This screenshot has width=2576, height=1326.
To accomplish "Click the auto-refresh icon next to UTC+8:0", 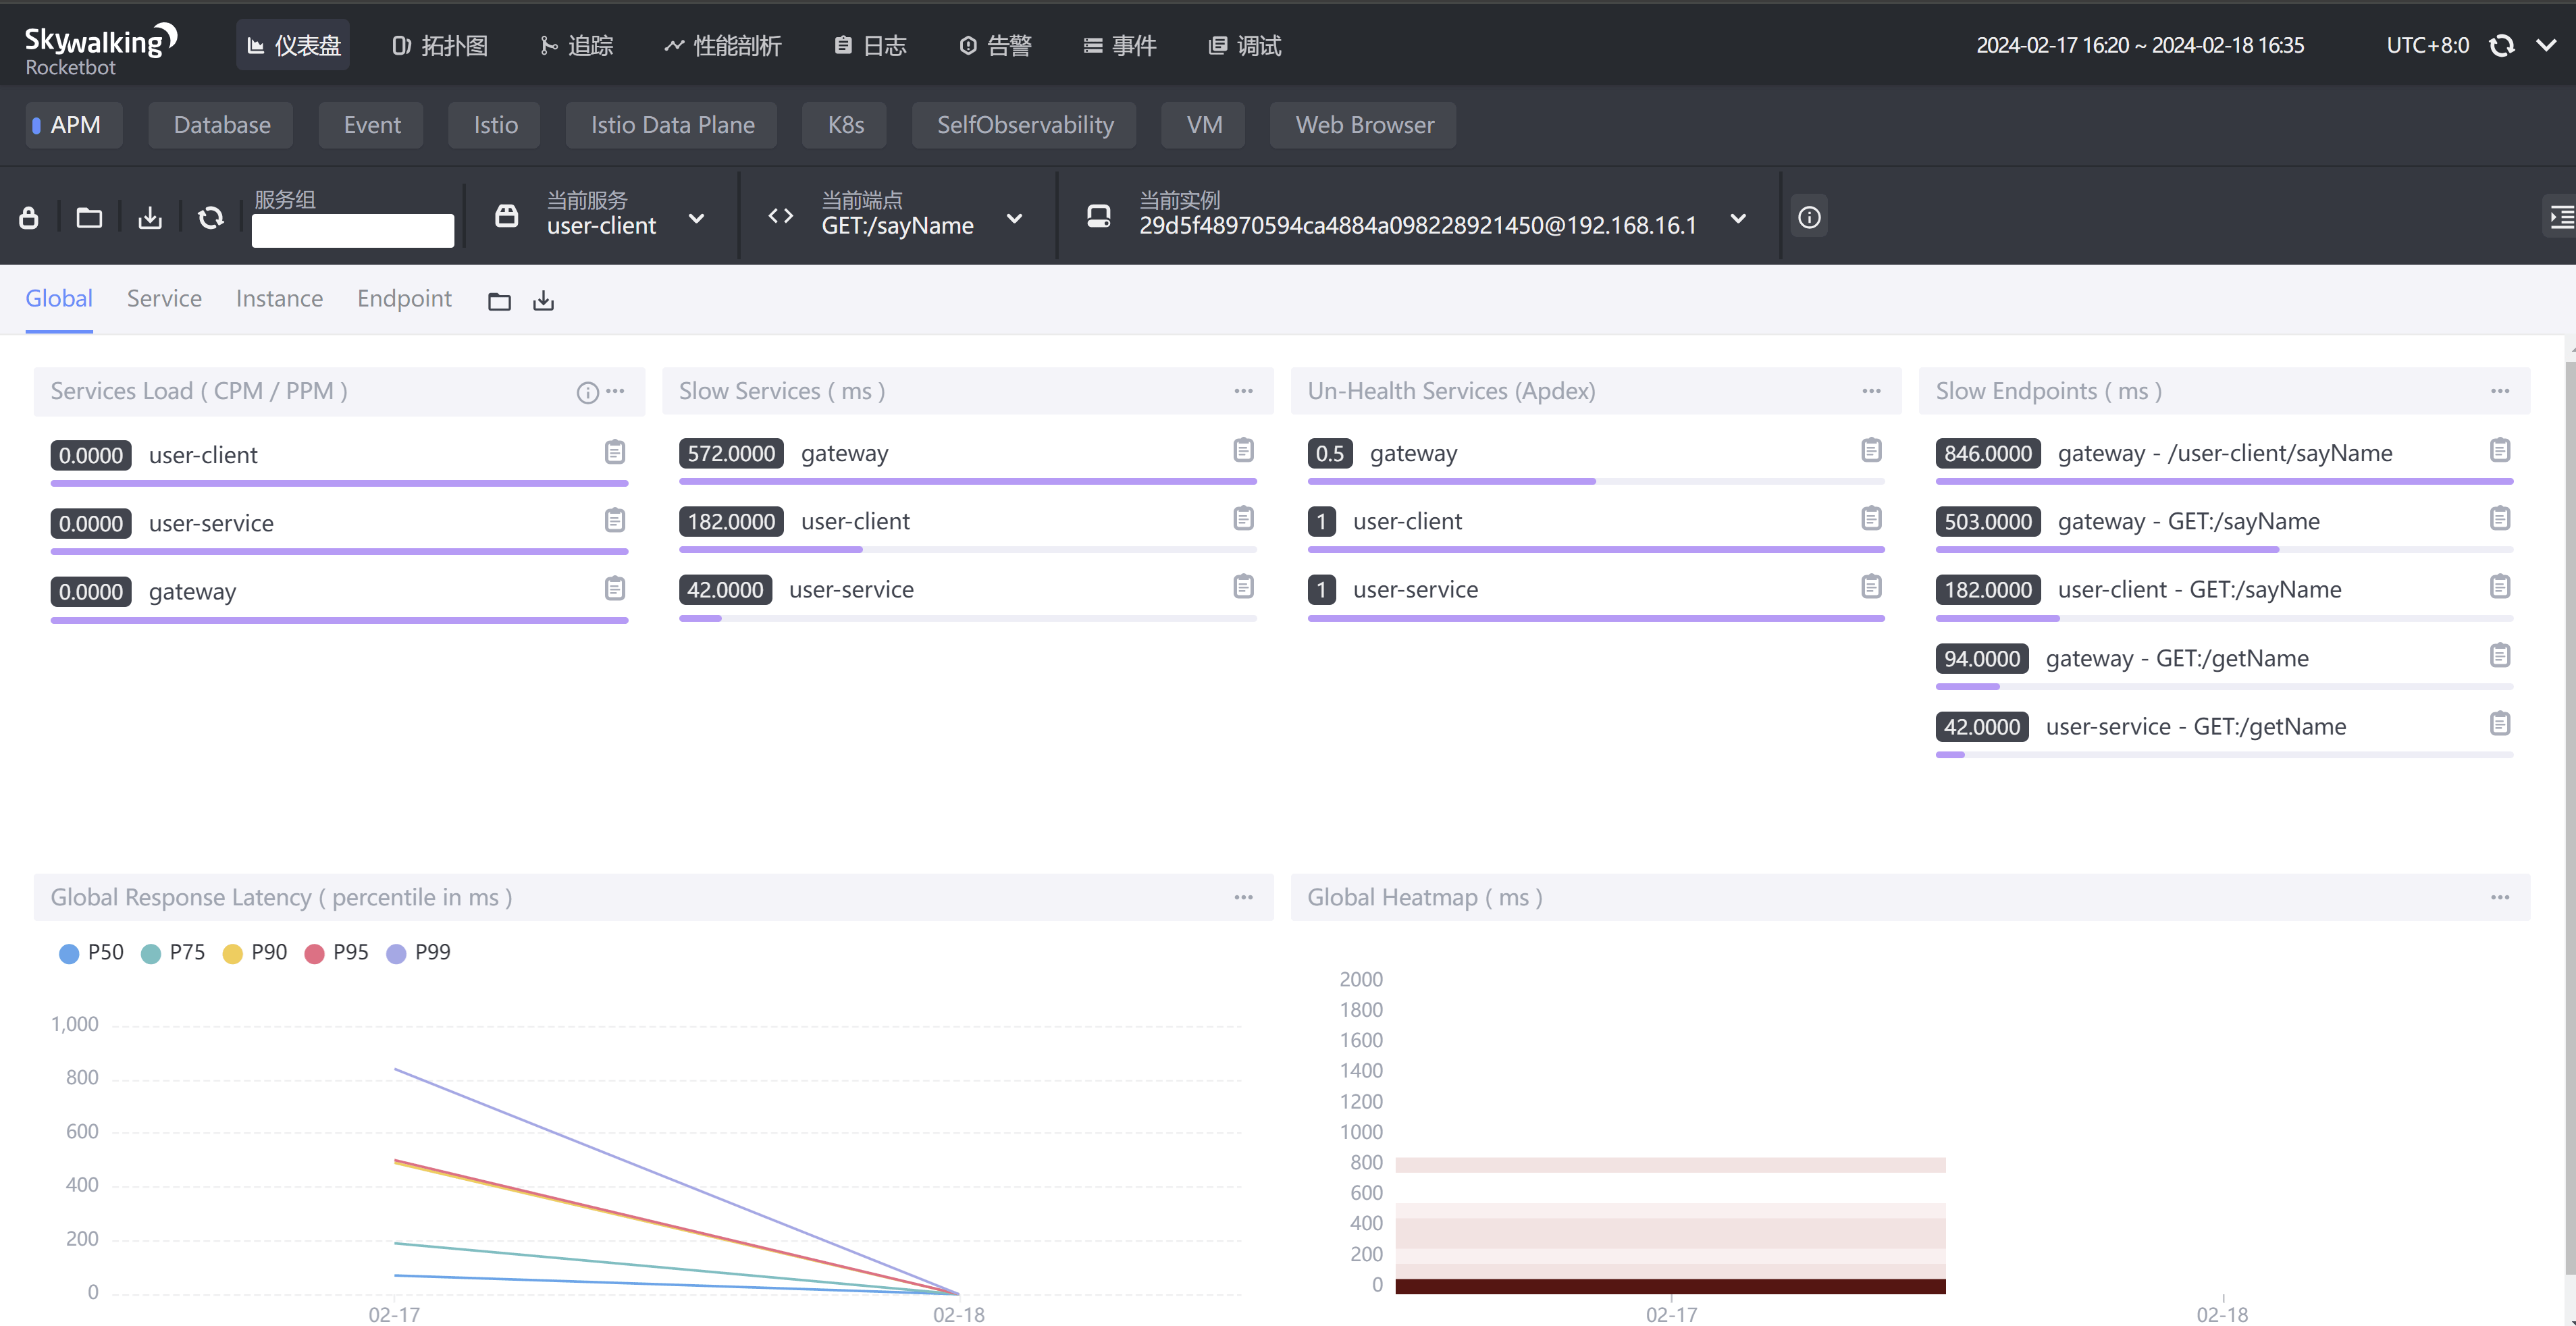I will click(x=2502, y=46).
